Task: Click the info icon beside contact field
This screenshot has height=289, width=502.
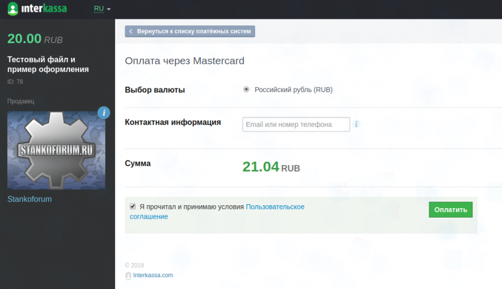Action: click(x=357, y=124)
